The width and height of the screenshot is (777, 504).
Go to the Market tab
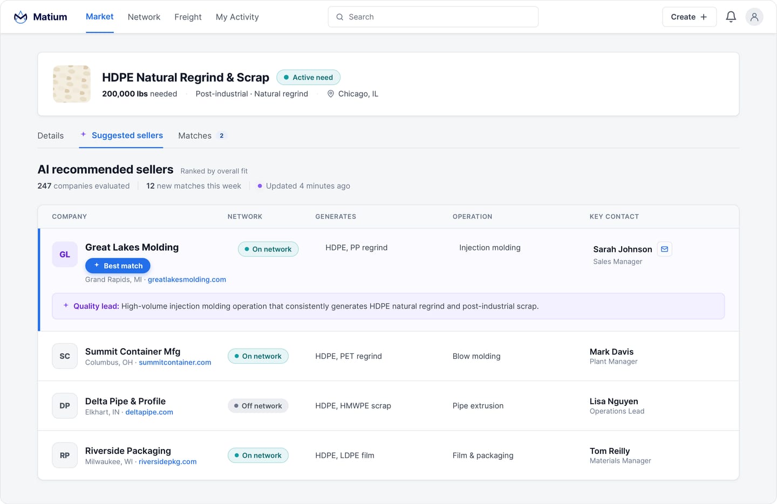coord(99,17)
